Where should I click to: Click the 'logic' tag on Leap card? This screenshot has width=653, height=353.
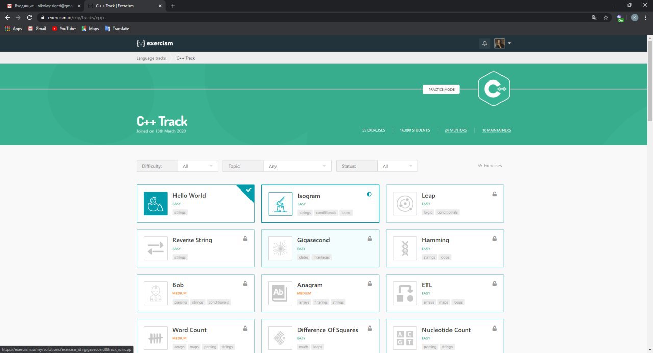coord(428,213)
